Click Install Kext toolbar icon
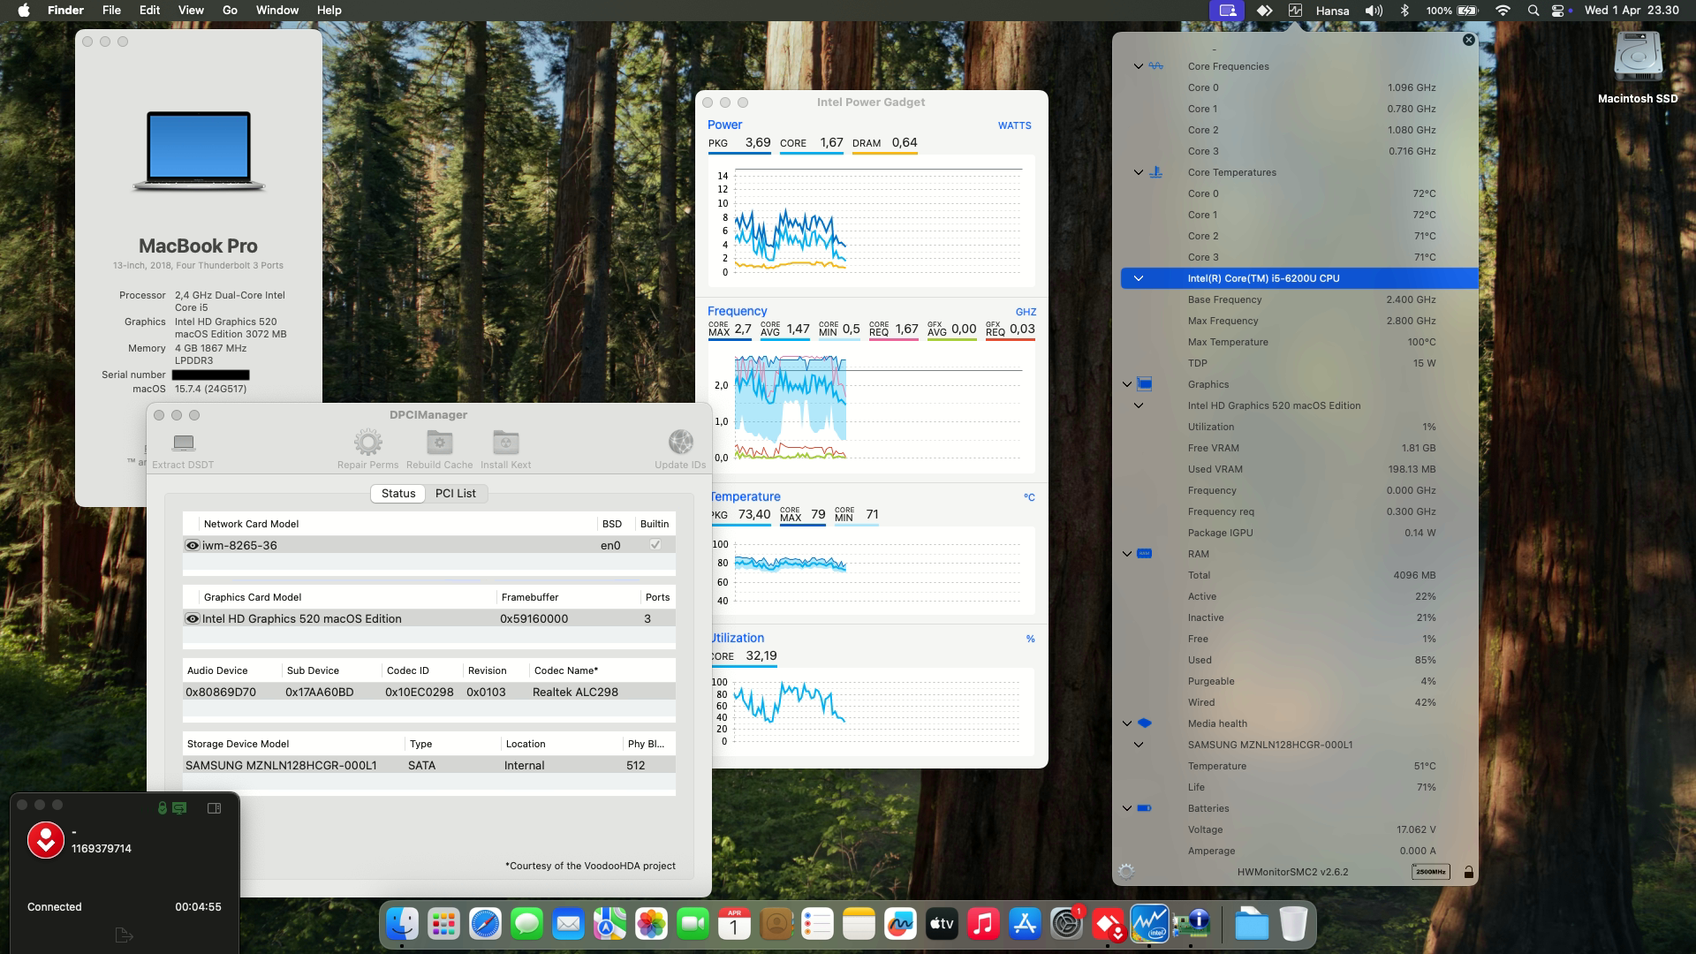1696x954 pixels. 505,442
